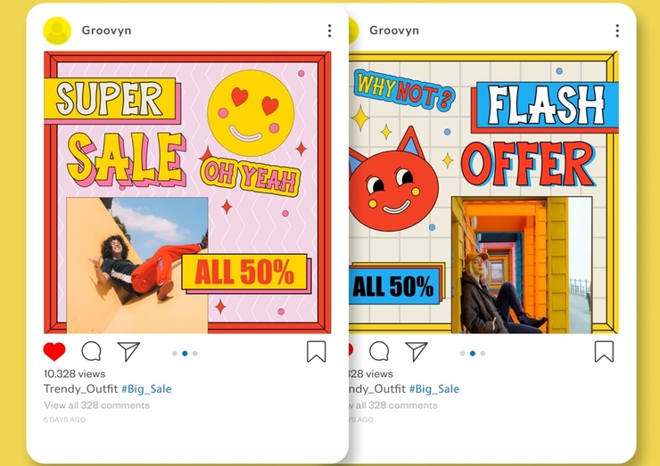Viewport: 660px width, 466px height.
Task: Click #Big_Sale hashtag on left post
Action: (x=146, y=388)
